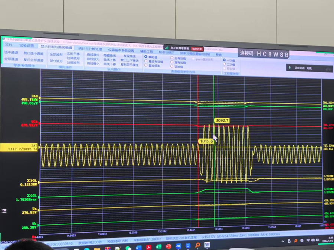The width and height of the screenshot is (334, 250).
Task: Open the orange magnifier search taskbar icon
Action: click(197, 245)
